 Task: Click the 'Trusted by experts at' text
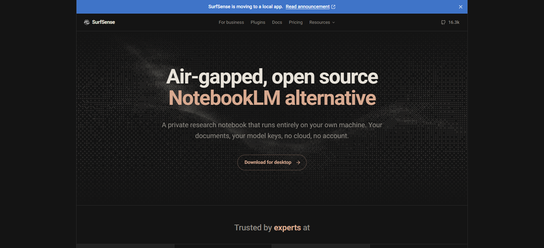click(271, 227)
